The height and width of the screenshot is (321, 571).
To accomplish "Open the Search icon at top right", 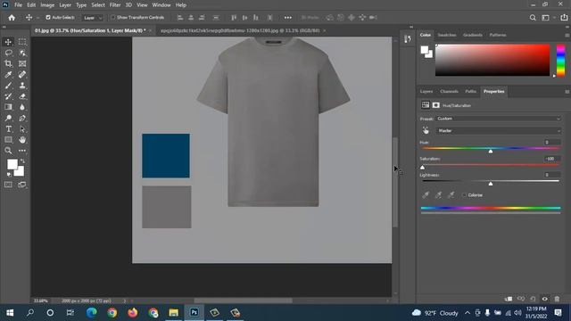I will 533,18.
